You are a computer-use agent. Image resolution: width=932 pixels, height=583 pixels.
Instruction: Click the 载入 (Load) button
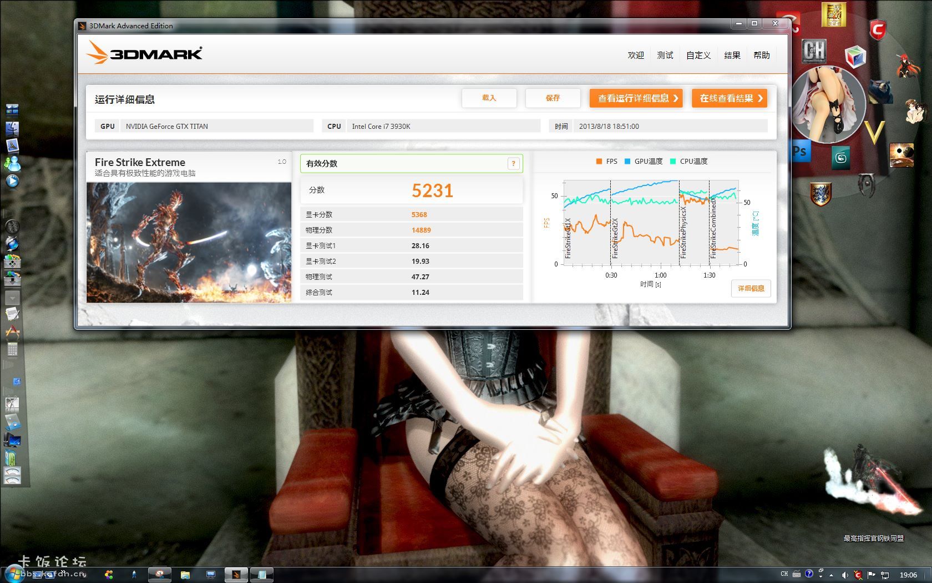489,98
